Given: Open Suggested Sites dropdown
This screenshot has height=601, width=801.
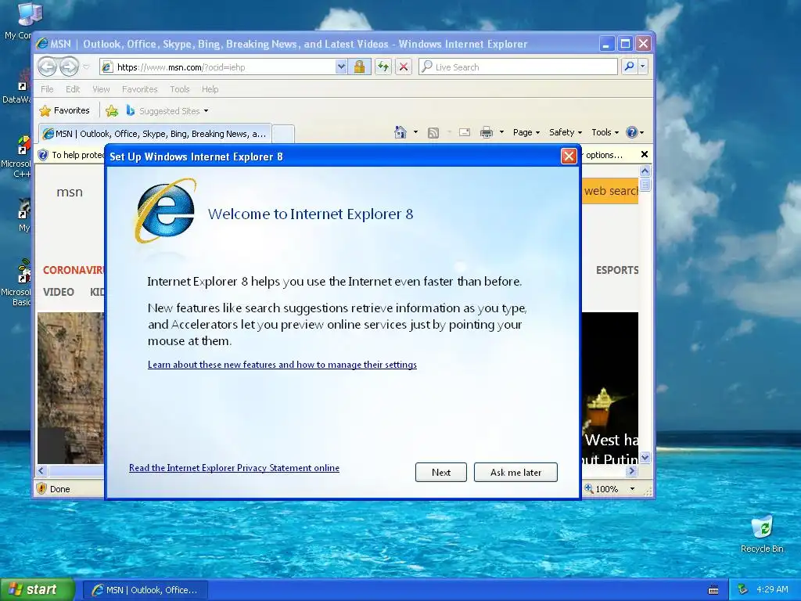Looking at the screenshot, I should click(x=167, y=111).
